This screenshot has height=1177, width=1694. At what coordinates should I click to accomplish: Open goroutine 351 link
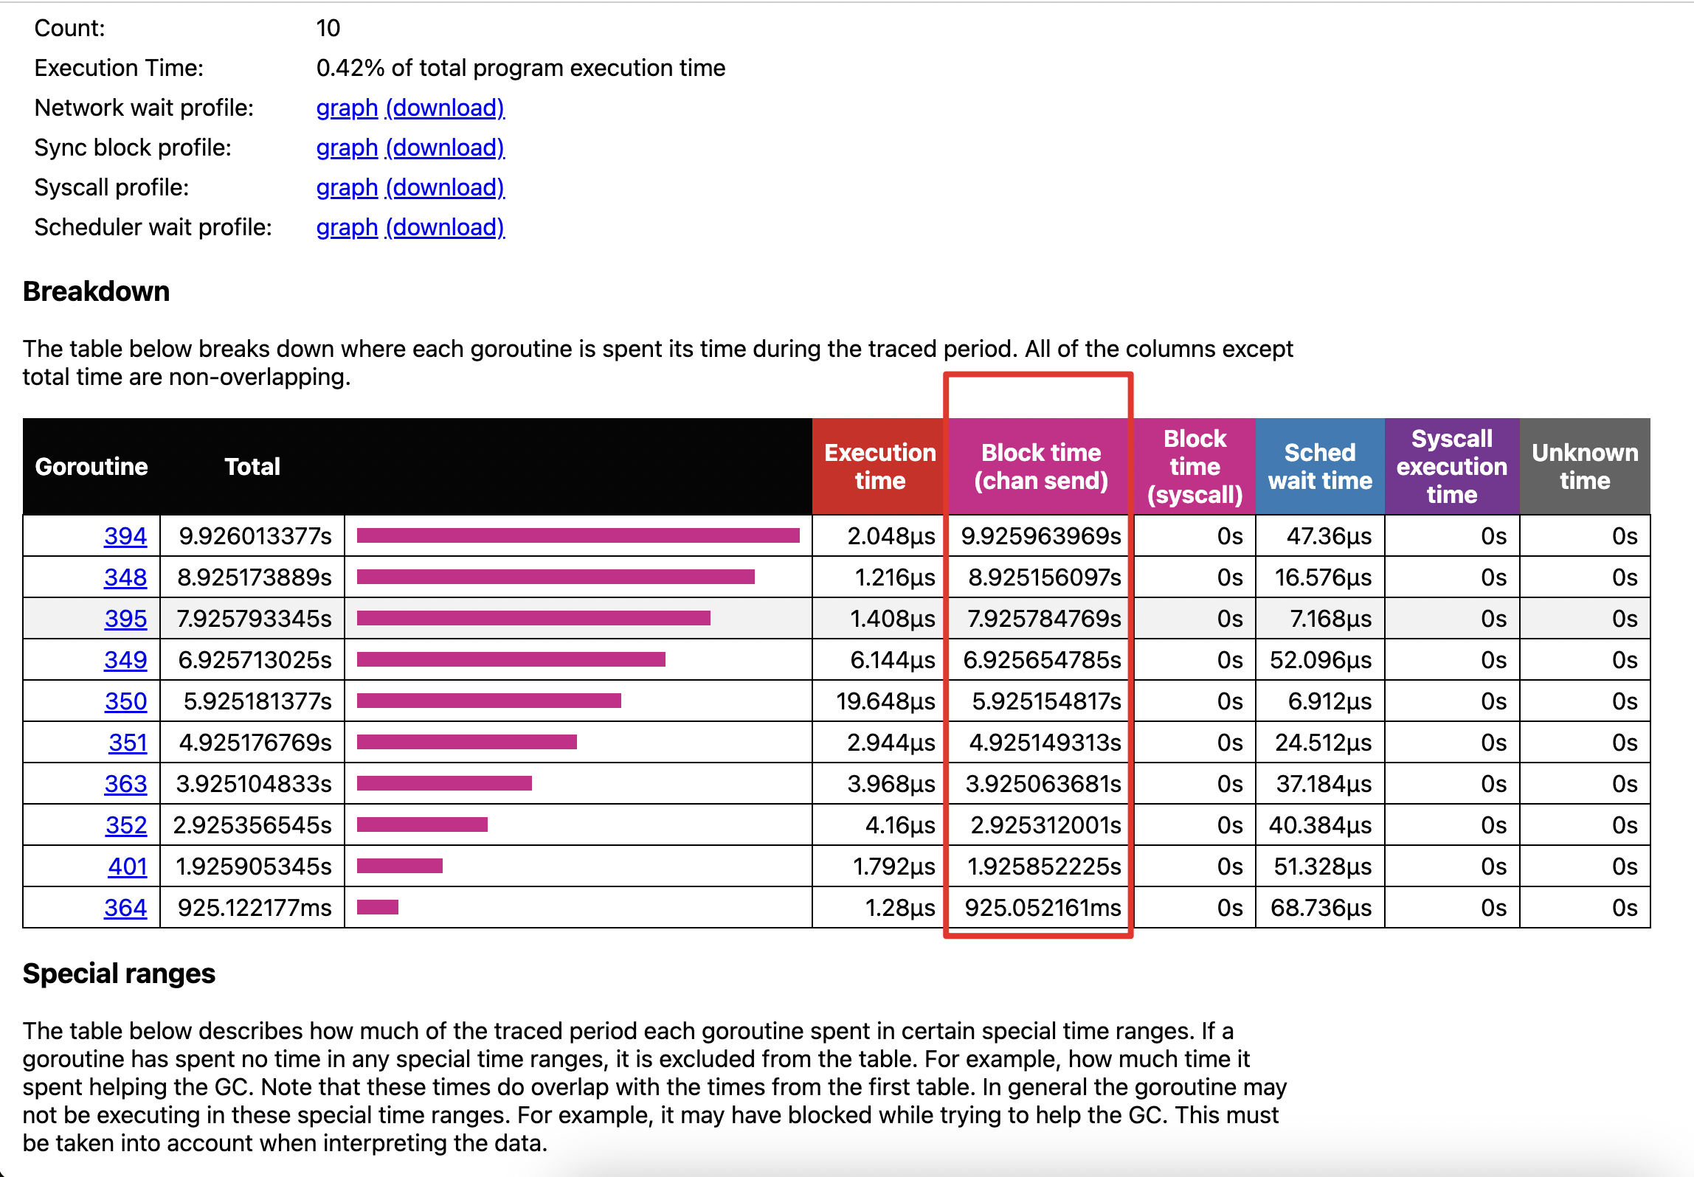click(128, 743)
